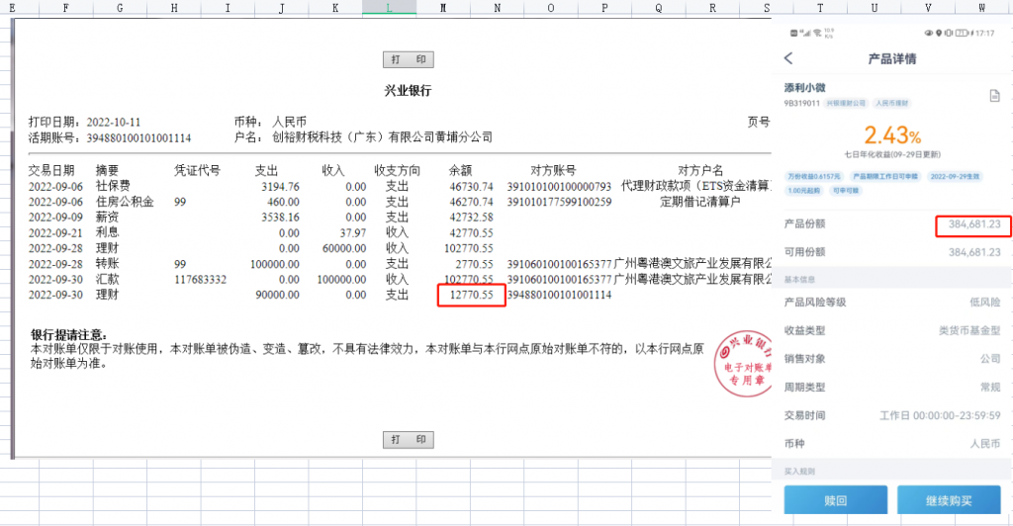The height and width of the screenshot is (526, 1013).
Task: Select column W header
Action: pos(982,8)
